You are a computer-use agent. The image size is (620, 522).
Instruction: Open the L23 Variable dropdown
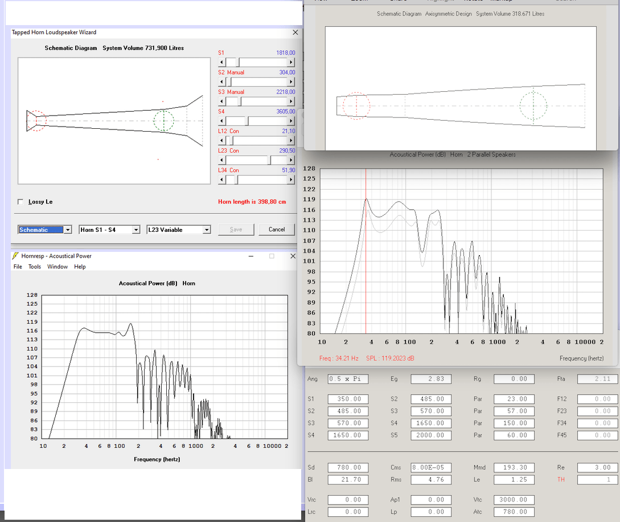click(207, 230)
